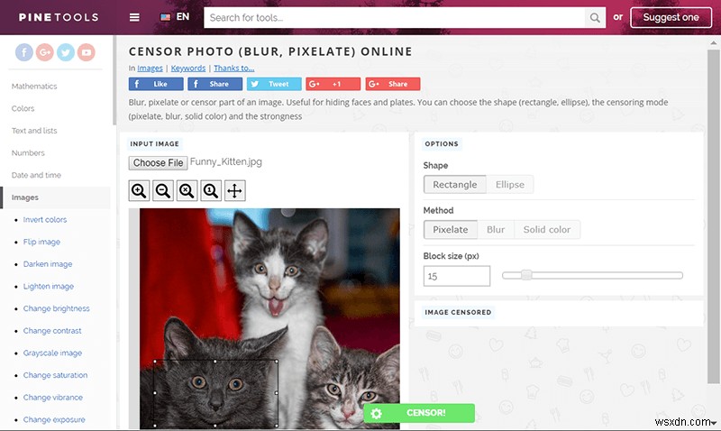This screenshot has height=431, width=721.
Task: Open the EN language selector
Action: click(x=175, y=17)
